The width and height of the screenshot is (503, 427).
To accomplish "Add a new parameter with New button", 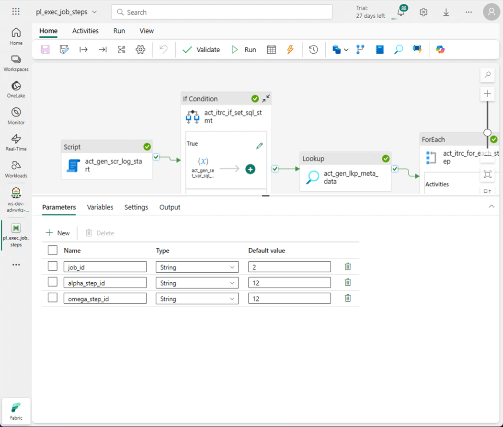I will click(57, 233).
